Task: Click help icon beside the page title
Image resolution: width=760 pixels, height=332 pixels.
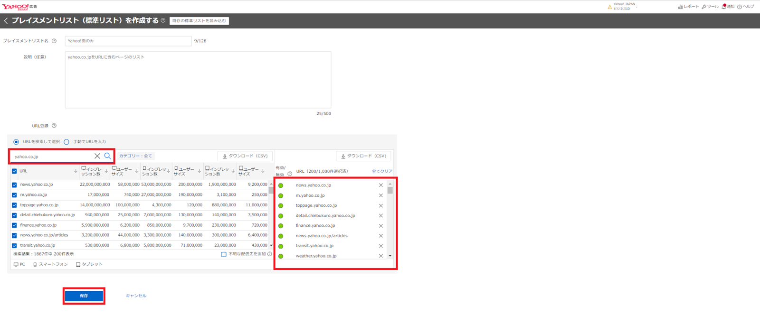Action: coord(163,21)
